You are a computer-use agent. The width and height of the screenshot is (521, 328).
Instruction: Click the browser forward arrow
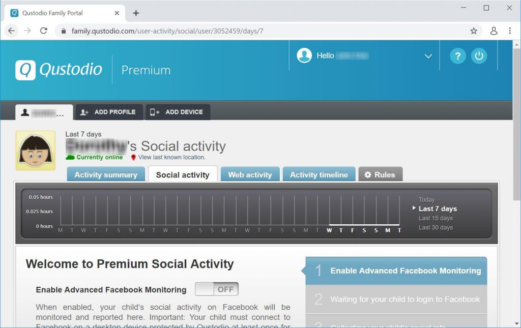point(27,31)
